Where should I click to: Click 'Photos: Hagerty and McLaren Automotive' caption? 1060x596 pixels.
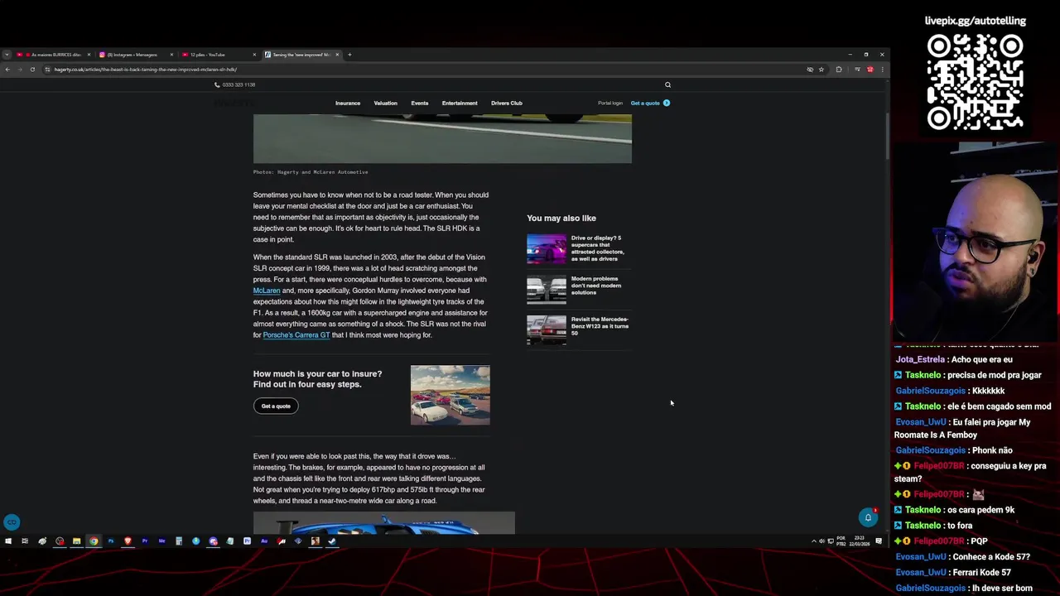coord(311,172)
